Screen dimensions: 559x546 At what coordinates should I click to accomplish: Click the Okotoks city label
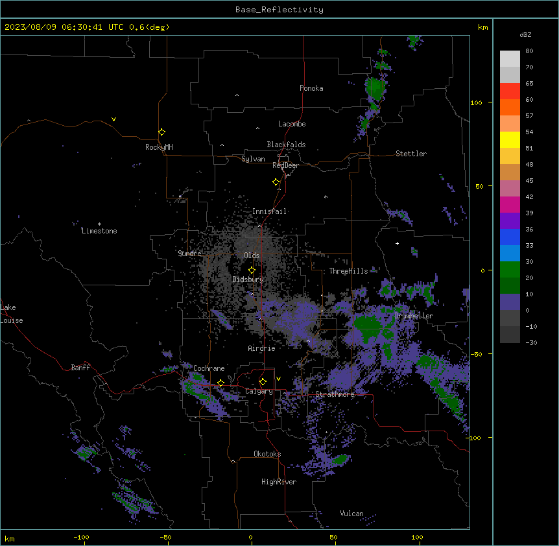pyautogui.click(x=267, y=454)
